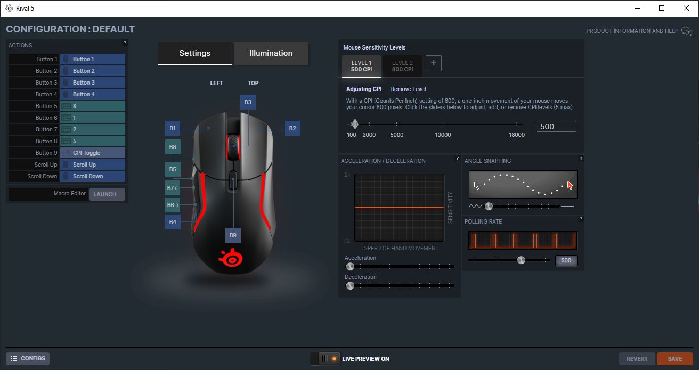
Task: Open the Button 5 keyboard action 'K'
Action: 93,106
